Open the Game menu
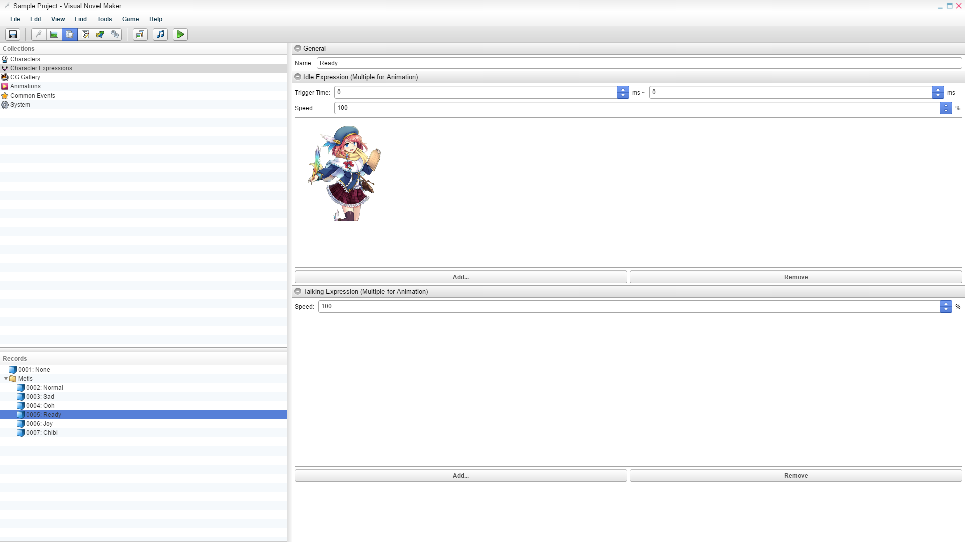 pos(130,19)
